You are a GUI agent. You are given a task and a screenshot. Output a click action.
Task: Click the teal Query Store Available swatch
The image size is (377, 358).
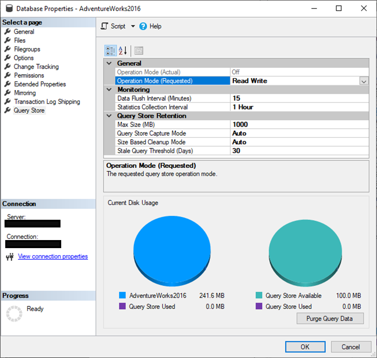(259, 295)
